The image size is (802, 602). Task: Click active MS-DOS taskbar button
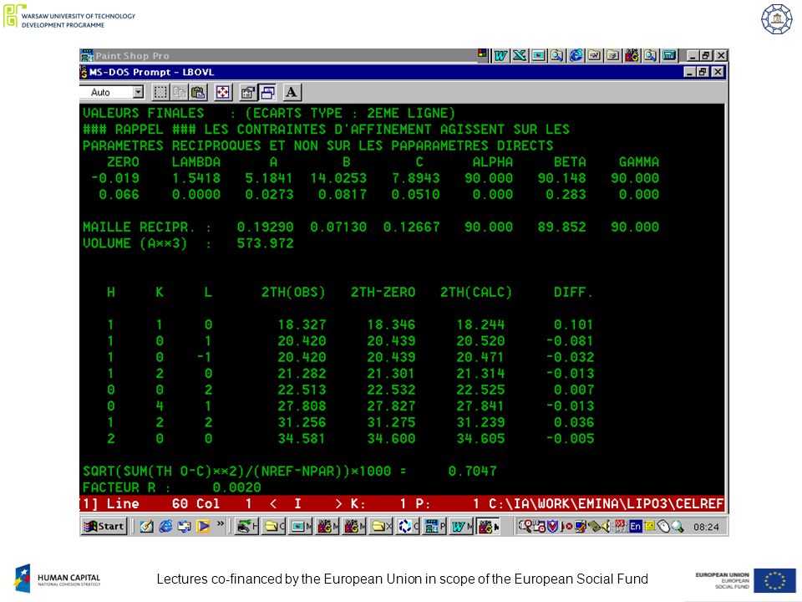(x=489, y=526)
